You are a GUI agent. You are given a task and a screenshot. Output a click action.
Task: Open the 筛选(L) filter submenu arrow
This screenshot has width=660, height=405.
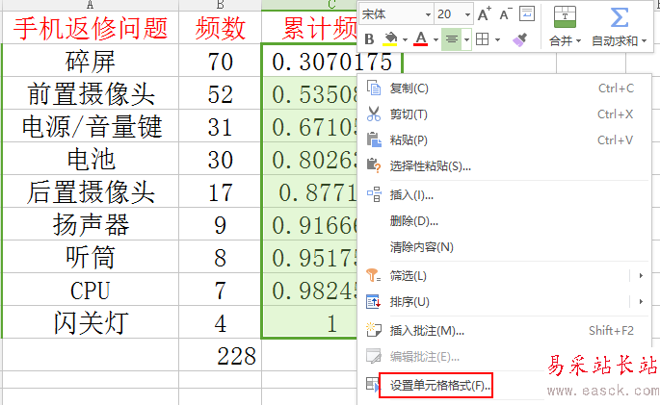tap(641, 275)
